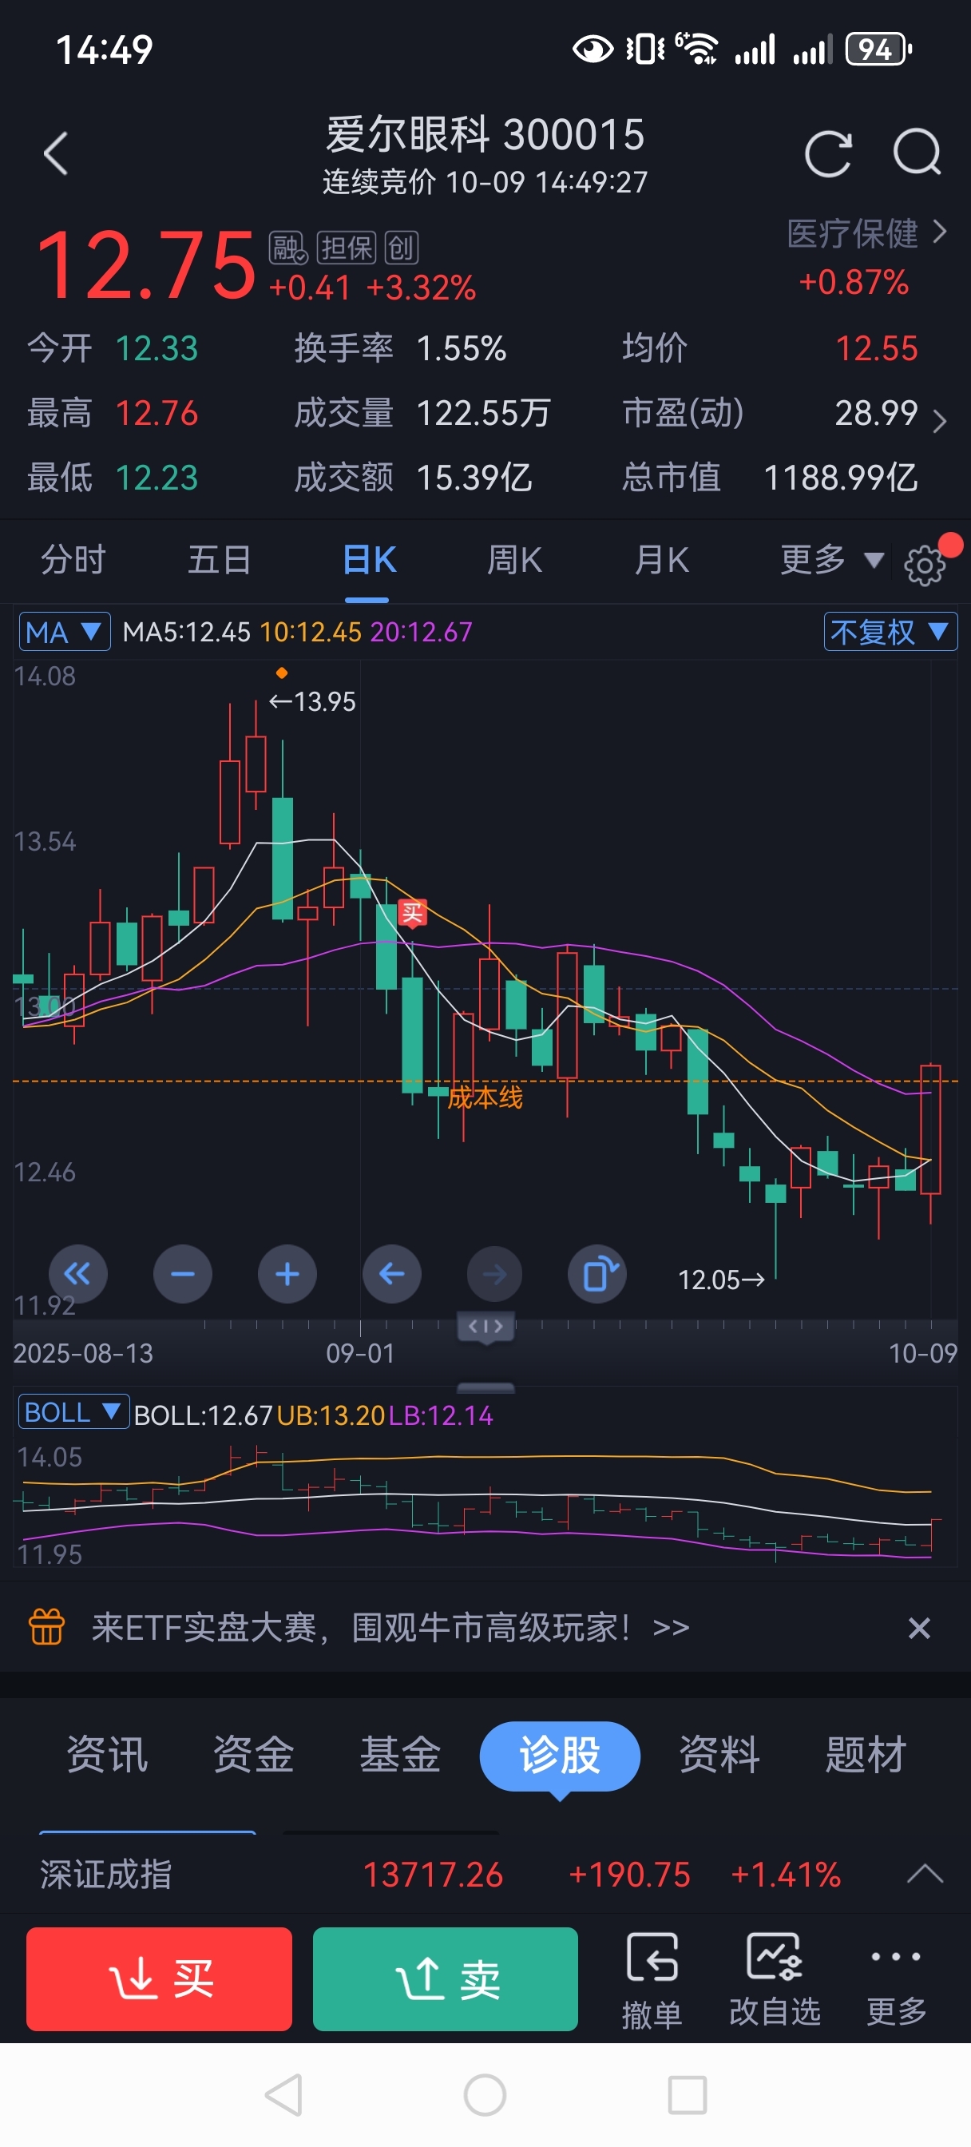Tap the back arrow icon
The width and height of the screenshot is (971, 2147).
[56, 153]
